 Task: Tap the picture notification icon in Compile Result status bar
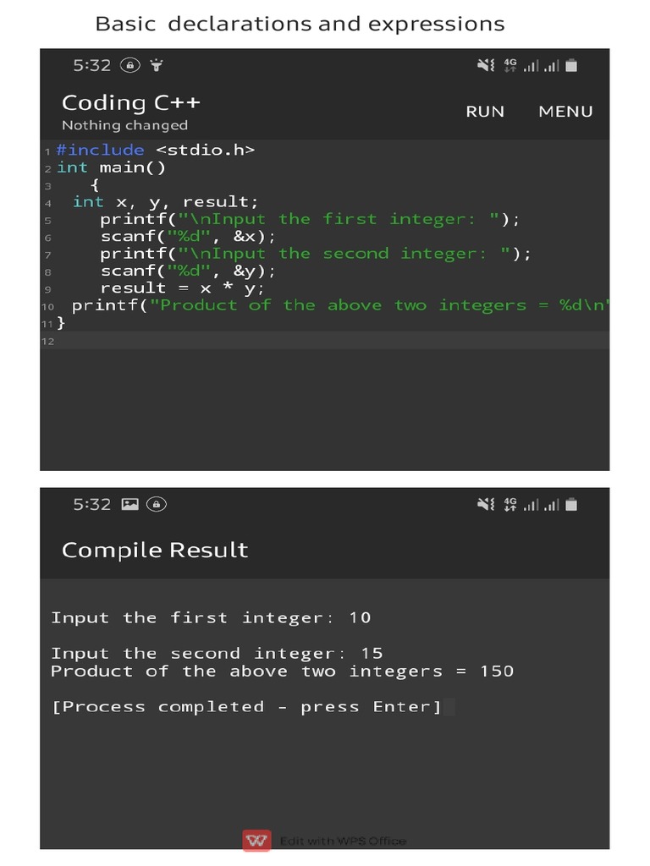129,504
